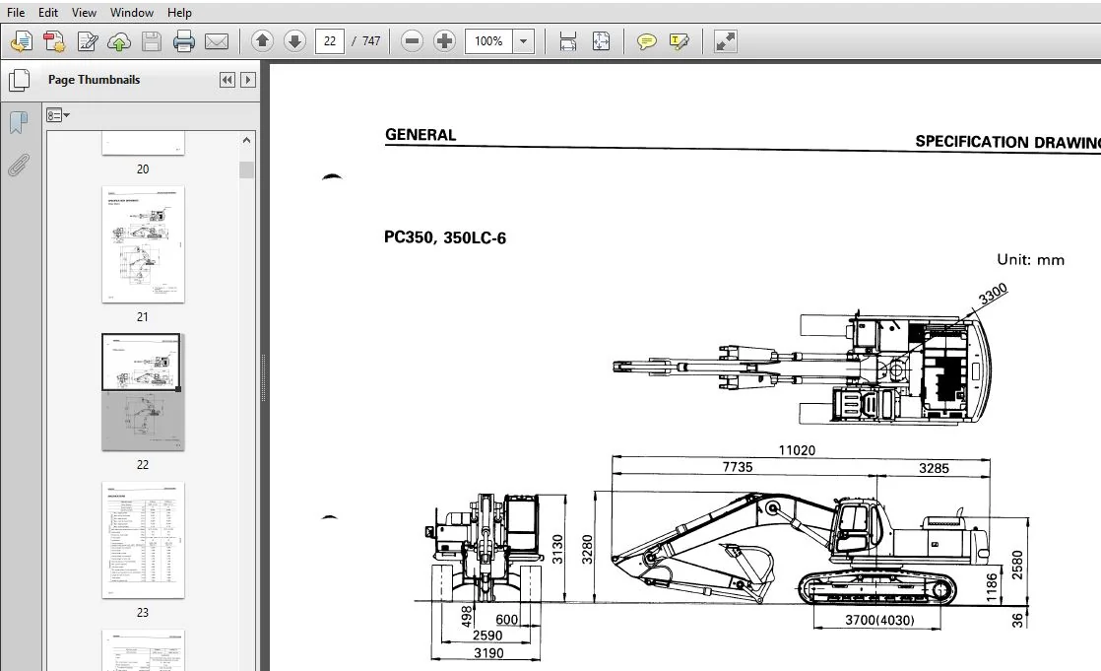
Task: Click the fit width scrolling icon
Action: tap(567, 41)
